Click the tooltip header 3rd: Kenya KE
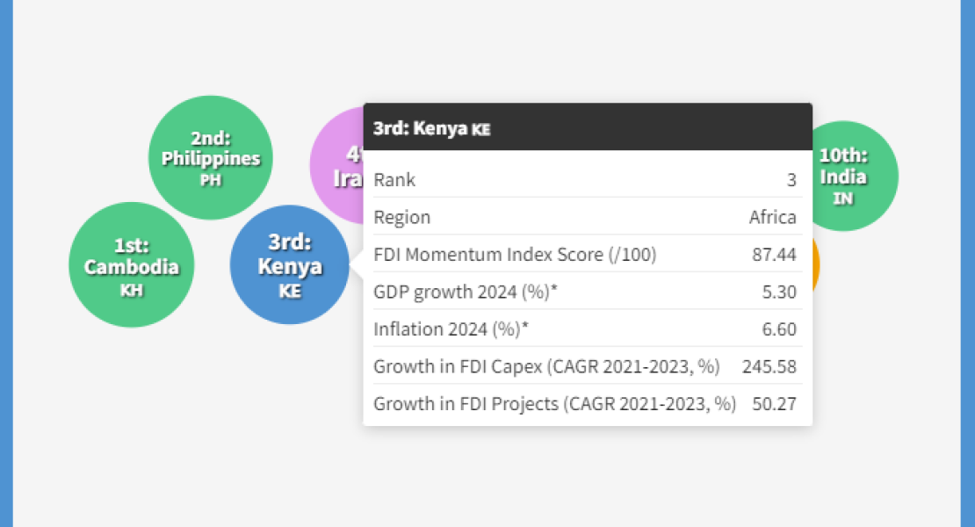Screen dimensions: 975x527 [x=588, y=126]
